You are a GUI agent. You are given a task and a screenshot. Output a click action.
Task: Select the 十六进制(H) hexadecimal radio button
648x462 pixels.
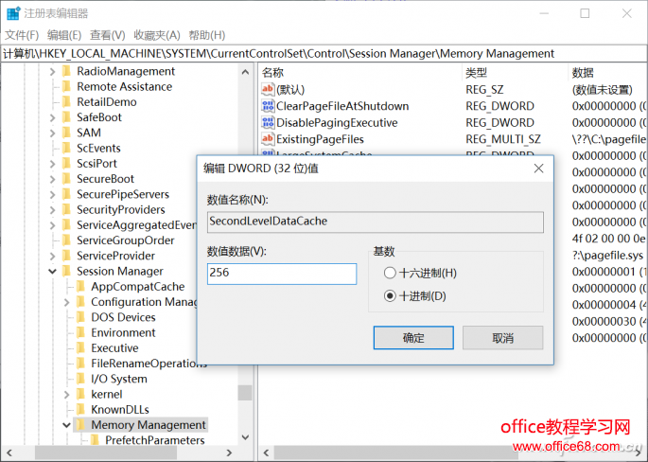pyautogui.click(x=390, y=273)
